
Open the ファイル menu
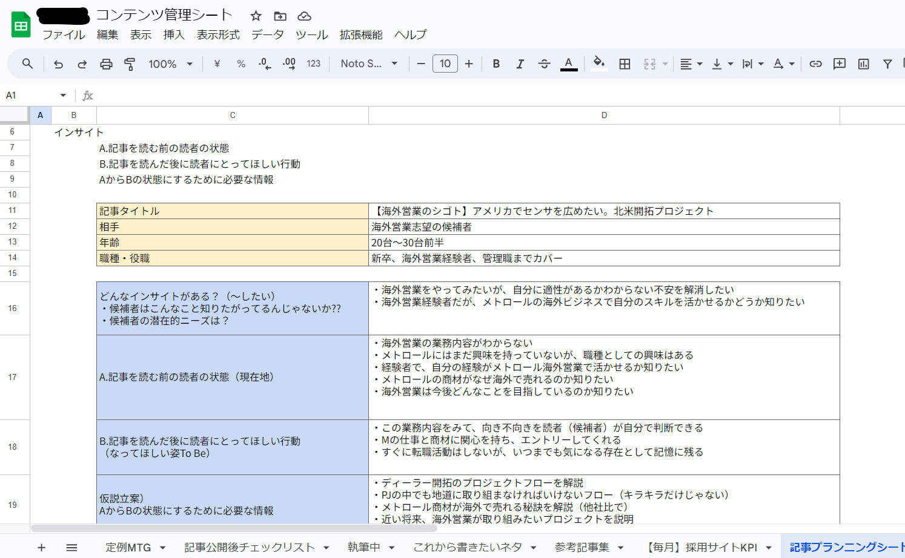click(64, 34)
